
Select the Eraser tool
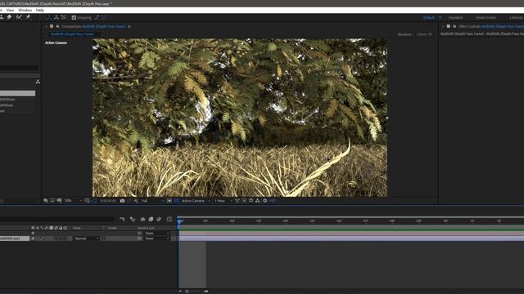9,17
